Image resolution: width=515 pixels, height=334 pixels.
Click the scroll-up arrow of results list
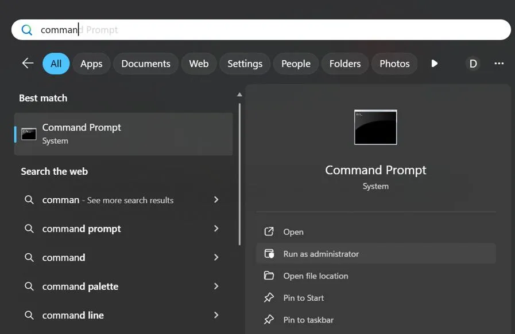pos(240,95)
